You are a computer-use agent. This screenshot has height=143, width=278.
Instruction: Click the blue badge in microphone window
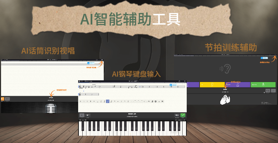point(91,63)
